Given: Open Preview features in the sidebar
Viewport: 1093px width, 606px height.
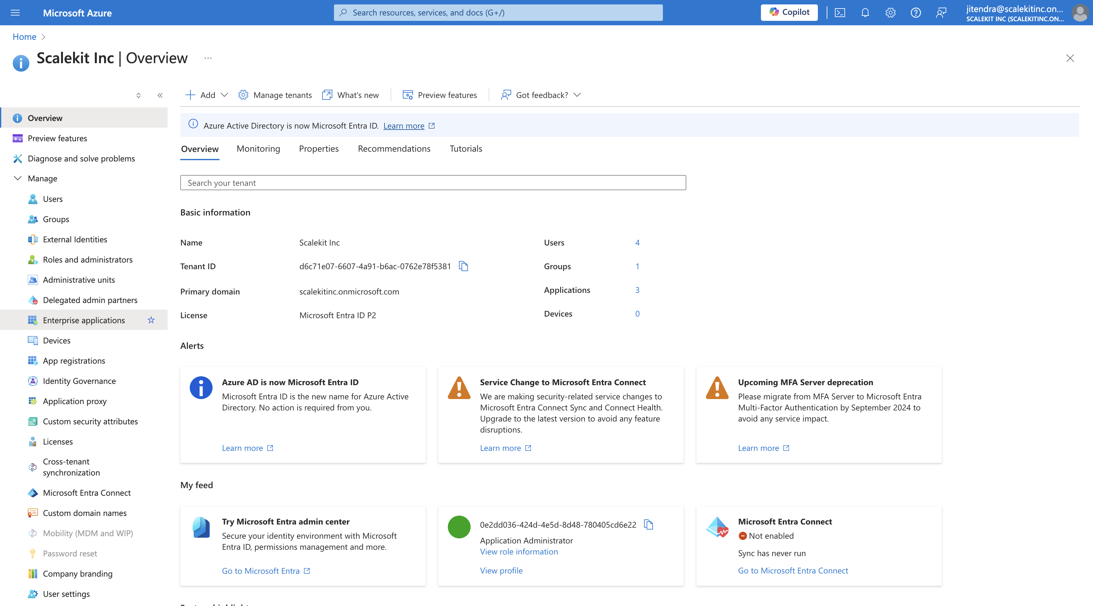Looking at the screenshot, I should 57,138.
